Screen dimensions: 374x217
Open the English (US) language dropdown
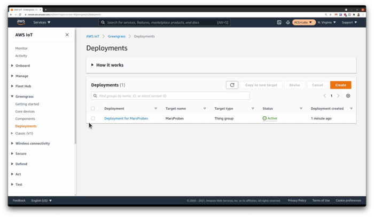point(42,200)
